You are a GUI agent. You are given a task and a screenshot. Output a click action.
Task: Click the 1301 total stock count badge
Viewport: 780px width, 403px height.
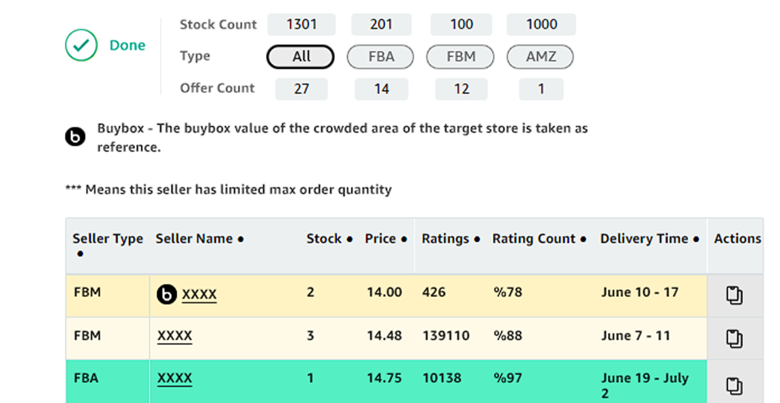[x=301, y=25]
